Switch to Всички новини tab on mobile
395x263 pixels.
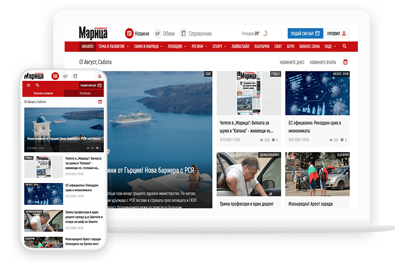tap(43, 93)
